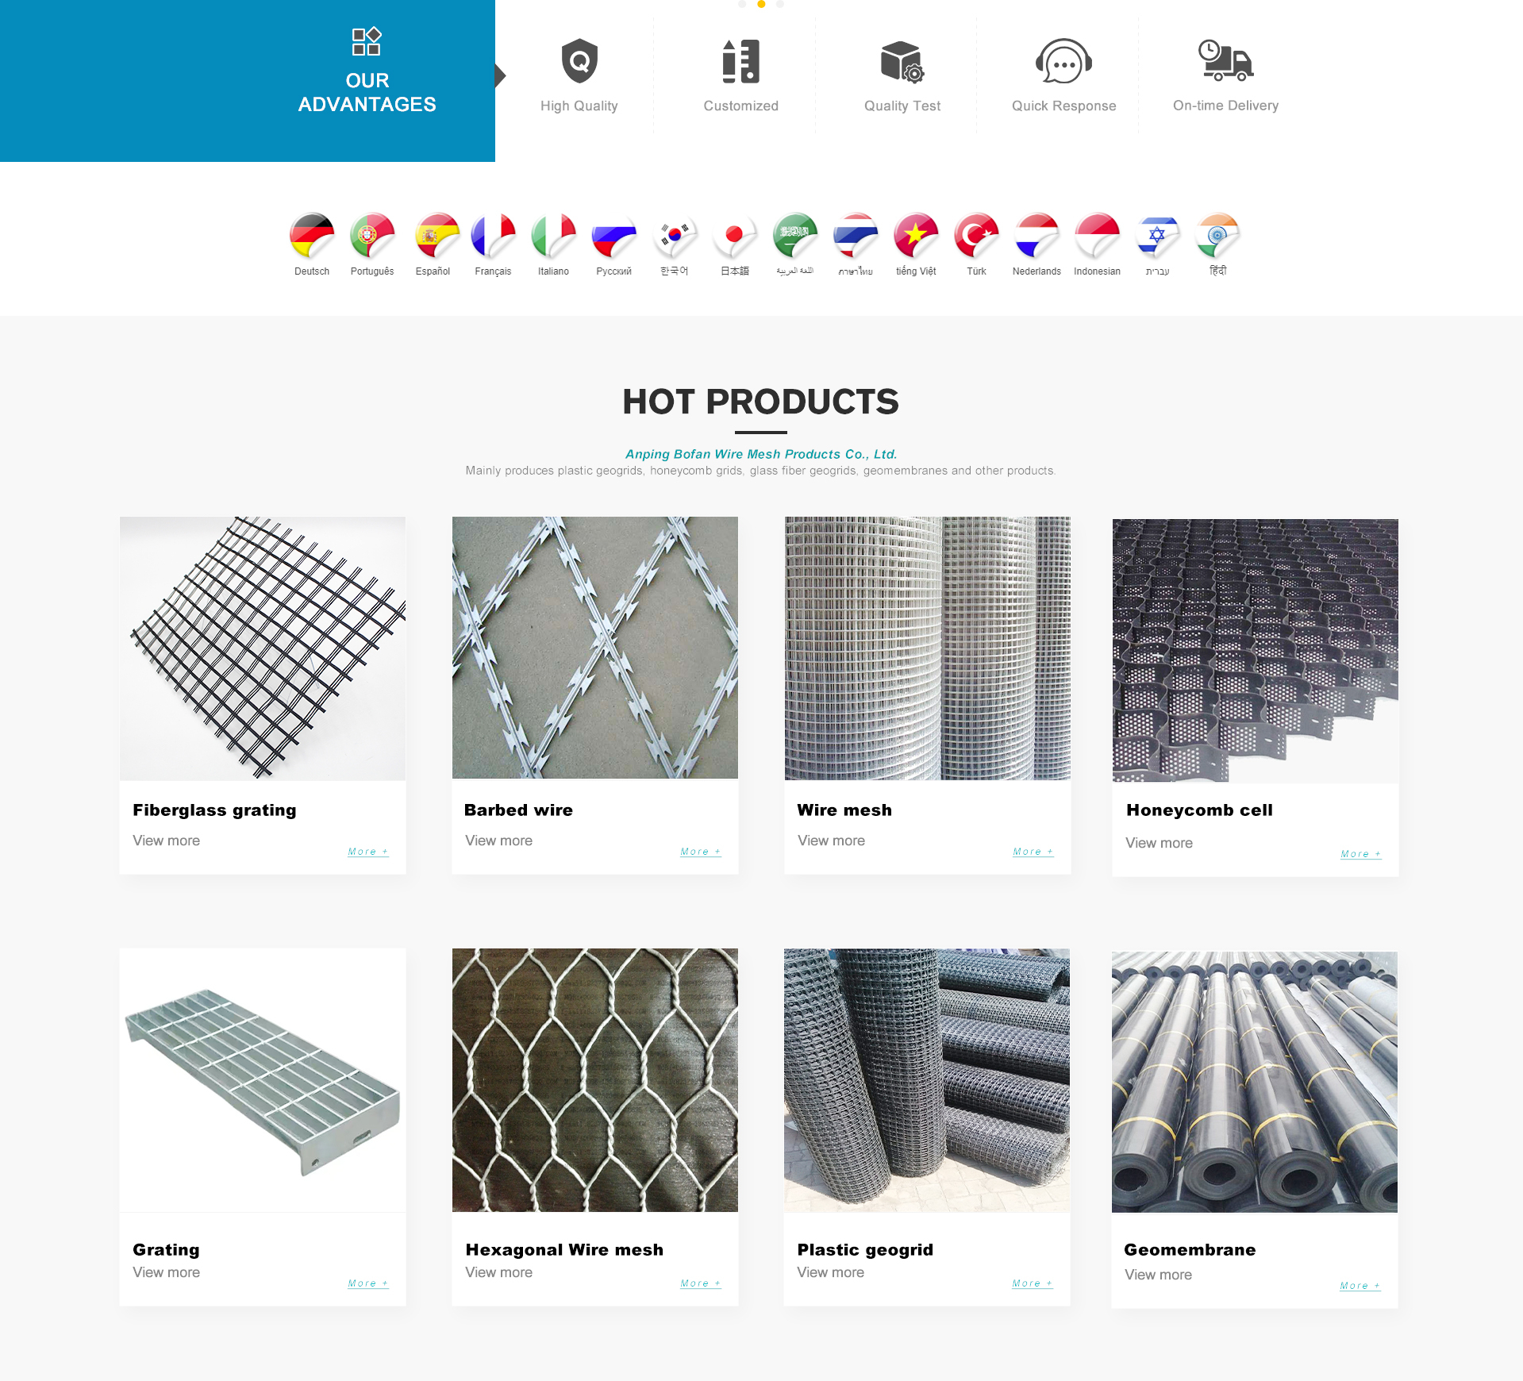Screen dimensions: 1523x1381
Task: Click the High Quality shield icon
Action: click(579, 61)
